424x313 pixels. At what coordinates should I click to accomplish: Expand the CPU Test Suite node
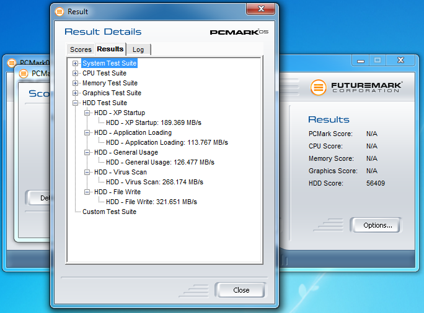(x=75, y=74)
